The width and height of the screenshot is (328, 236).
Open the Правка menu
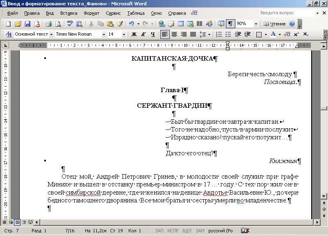click(32, 13)
